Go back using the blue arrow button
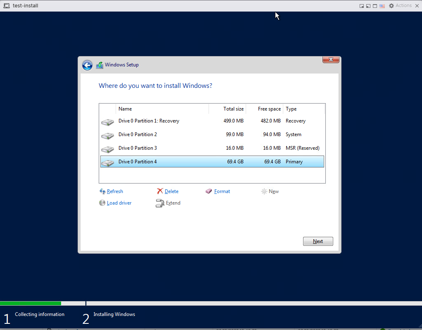The width and height of the screenshot is (422, 330). tap(87, 65)
